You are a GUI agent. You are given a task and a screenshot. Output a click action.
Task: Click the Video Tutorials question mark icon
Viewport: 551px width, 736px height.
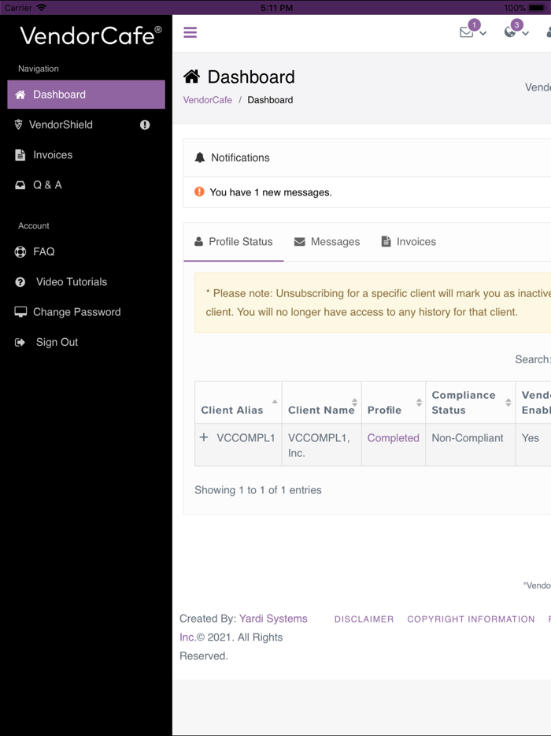20,282
